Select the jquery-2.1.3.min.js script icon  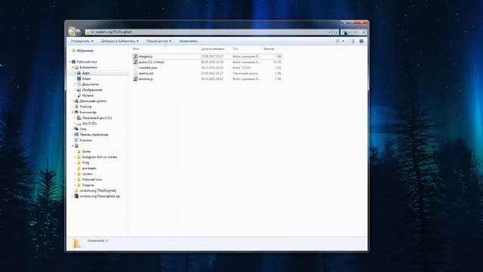pyautogui.click(x=135, y=62)
